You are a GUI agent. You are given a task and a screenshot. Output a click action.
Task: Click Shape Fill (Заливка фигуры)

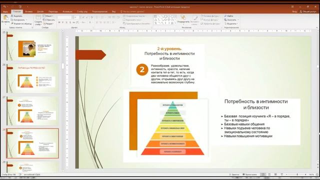pyautogui.click(x=210, y=15)
